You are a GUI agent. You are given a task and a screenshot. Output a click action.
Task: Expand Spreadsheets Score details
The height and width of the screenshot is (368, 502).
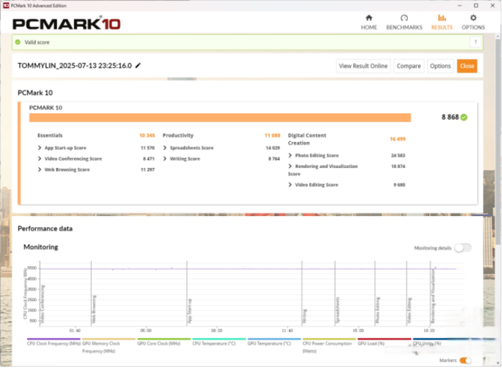pyautogui.click(x=165, y=147)
